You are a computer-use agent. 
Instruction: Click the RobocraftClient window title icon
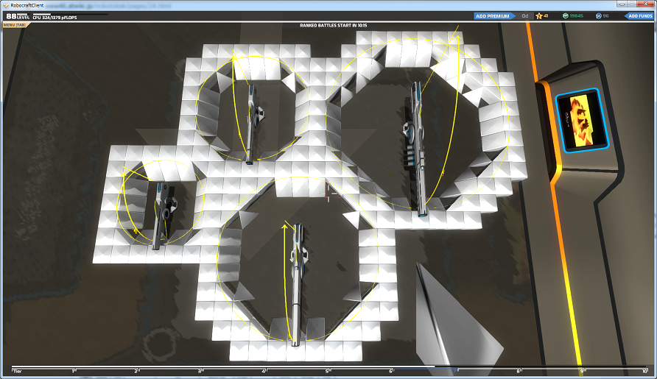coord(6,5)
